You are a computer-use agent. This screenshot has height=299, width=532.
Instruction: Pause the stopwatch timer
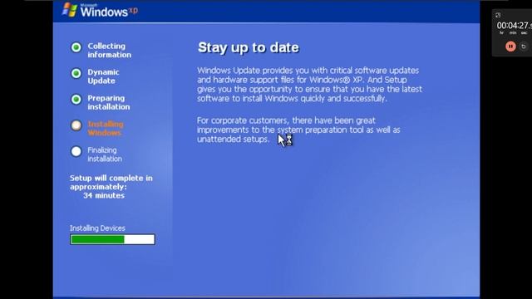[x=510, y=47]
